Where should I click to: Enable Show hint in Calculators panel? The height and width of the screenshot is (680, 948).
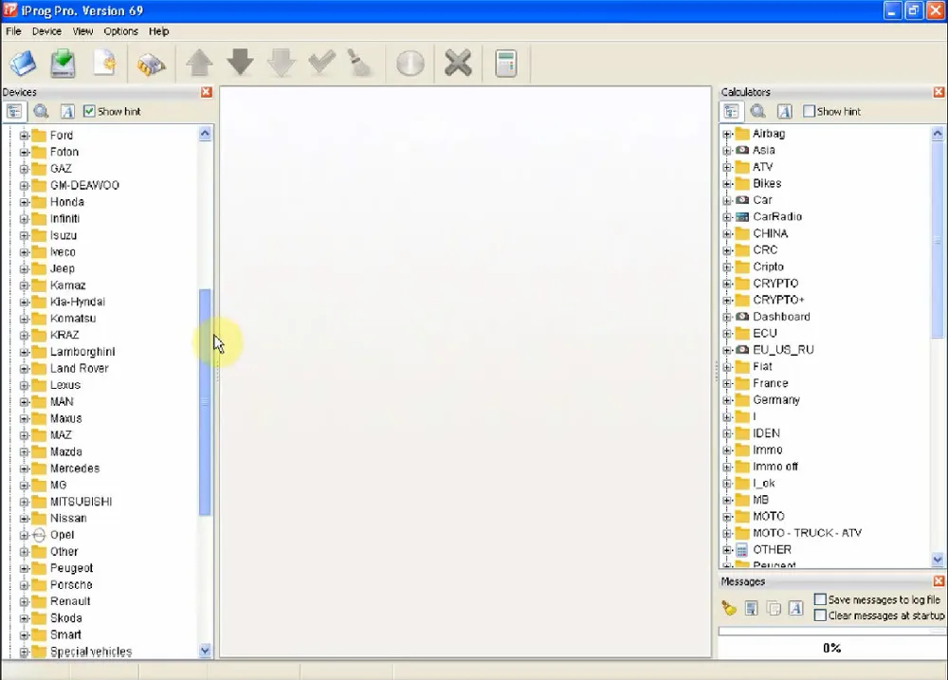[x=809, y=111]
